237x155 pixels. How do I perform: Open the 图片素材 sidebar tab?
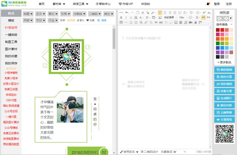(x=11, y=49)
